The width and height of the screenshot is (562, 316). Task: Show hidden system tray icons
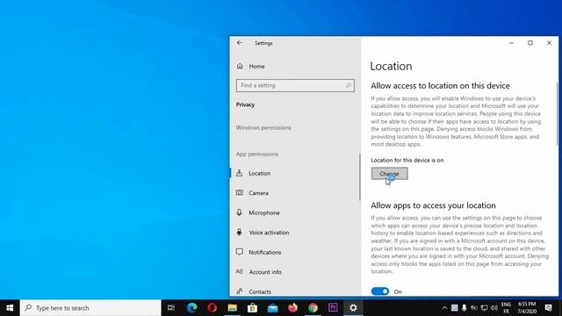[x=444, y=308]
